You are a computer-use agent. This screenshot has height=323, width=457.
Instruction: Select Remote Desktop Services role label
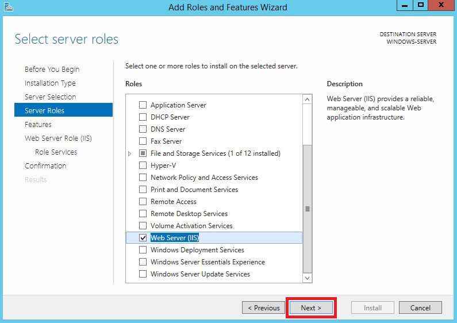[x=189, y=214]
